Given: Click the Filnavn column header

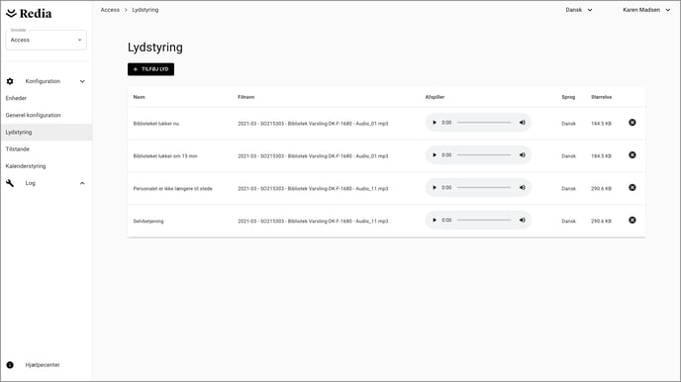Looking at the screenshot, I should 245,97.
